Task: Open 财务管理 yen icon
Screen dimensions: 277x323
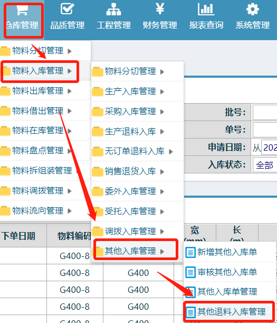Action: tap(160, 8)
